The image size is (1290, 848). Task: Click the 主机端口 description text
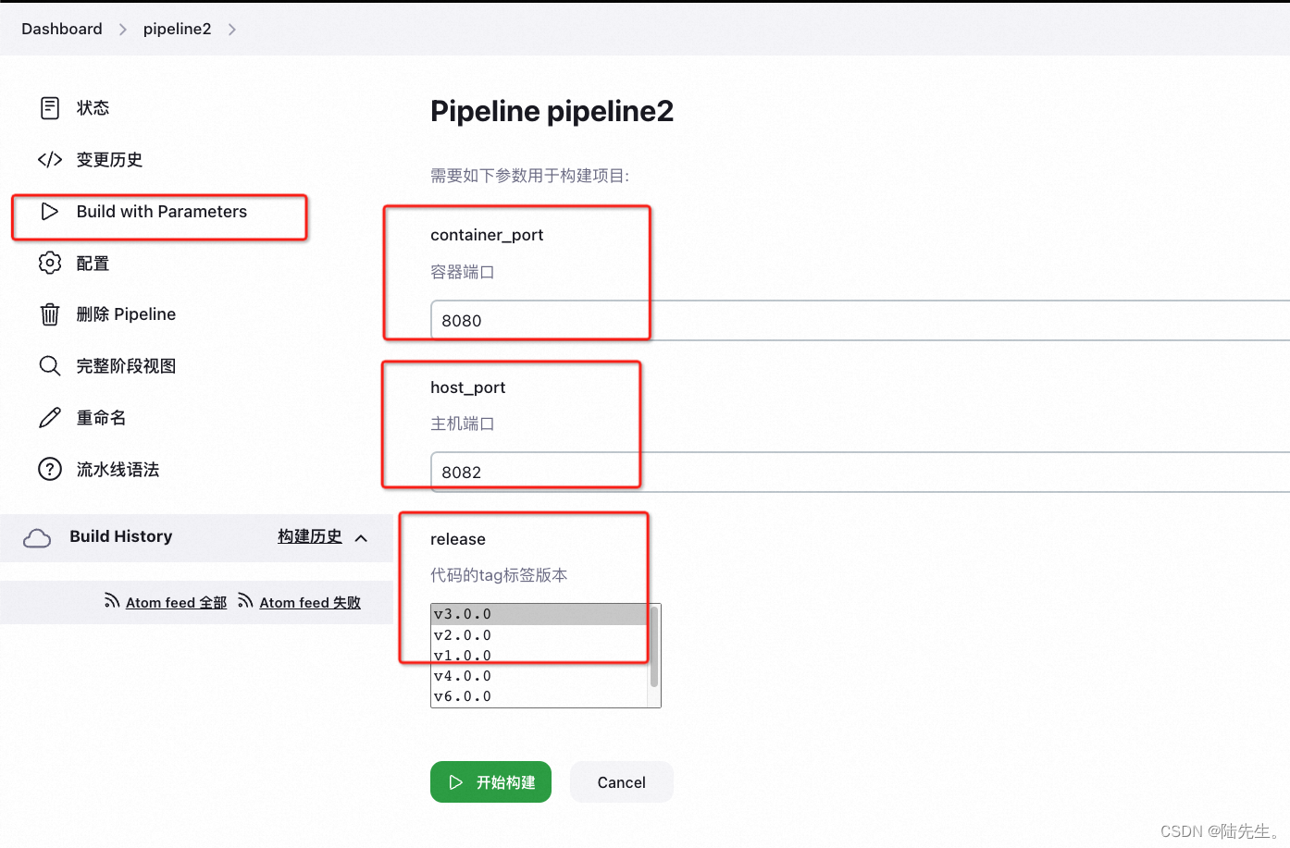[x=463, y=424]
